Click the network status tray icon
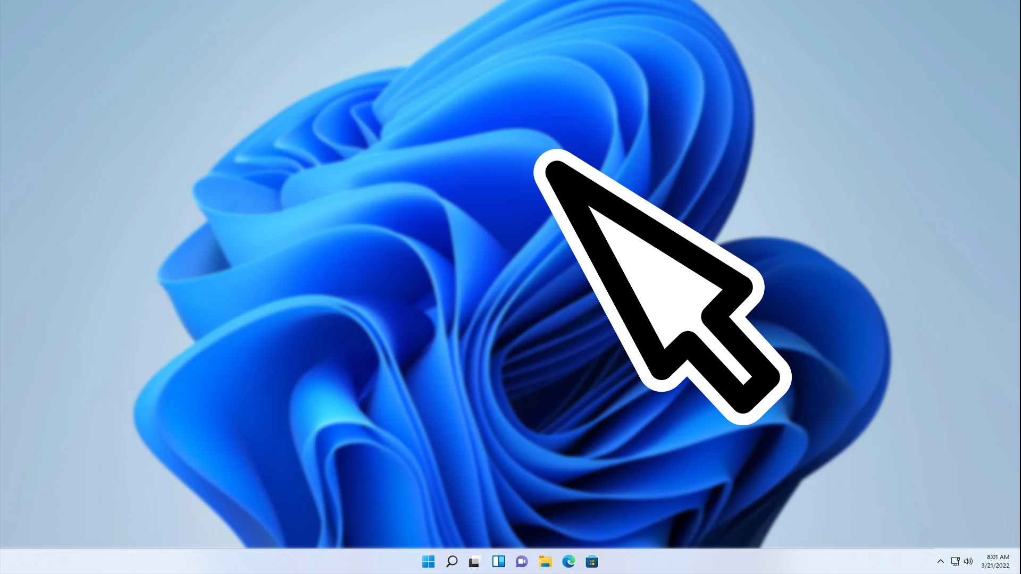This screenshot has width=1021, height=574. (955, 561)
